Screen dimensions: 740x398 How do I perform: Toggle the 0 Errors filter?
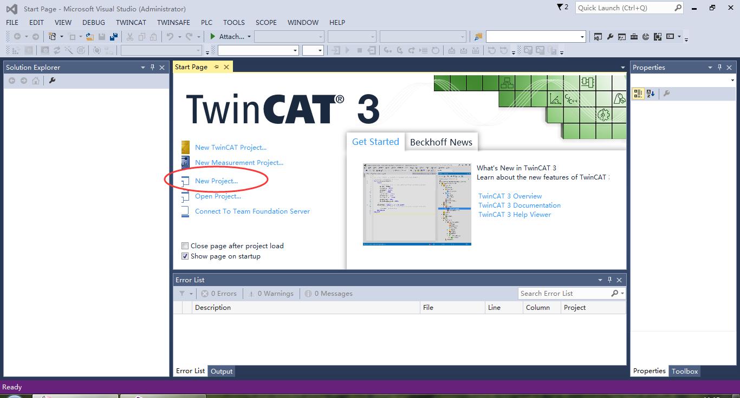219,294
